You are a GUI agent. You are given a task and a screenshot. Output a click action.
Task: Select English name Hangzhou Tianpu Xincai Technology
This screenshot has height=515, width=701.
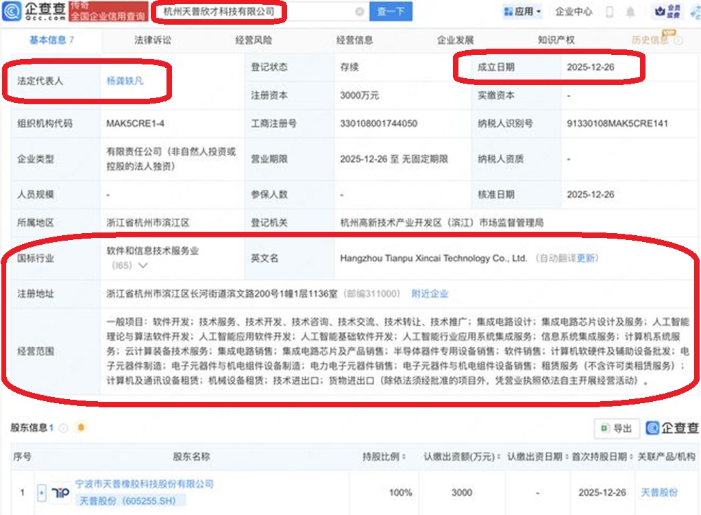point(433,258)
